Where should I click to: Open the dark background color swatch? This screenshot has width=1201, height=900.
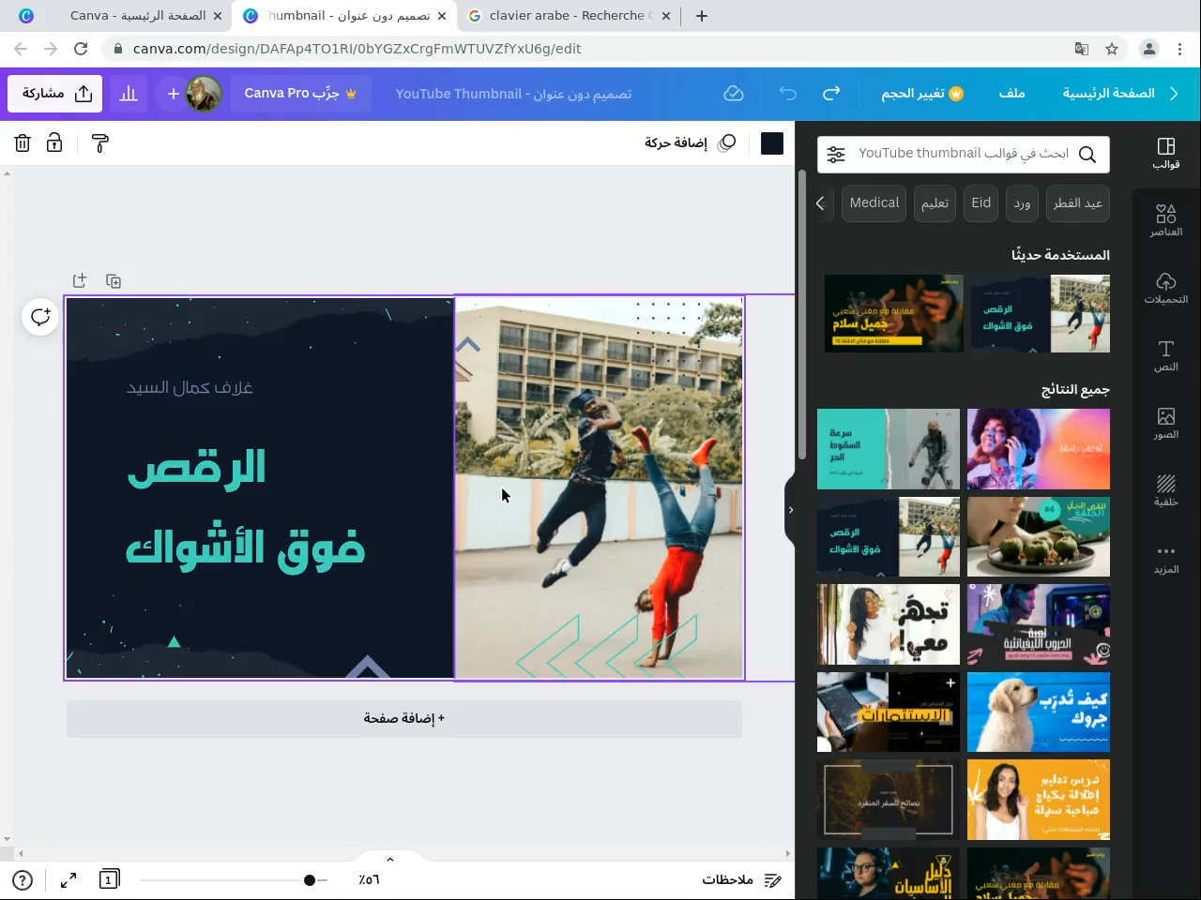tap(772, 142)
